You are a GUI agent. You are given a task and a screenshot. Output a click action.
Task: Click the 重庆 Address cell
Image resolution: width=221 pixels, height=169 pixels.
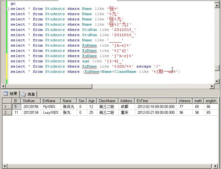(x=127, y=113)
